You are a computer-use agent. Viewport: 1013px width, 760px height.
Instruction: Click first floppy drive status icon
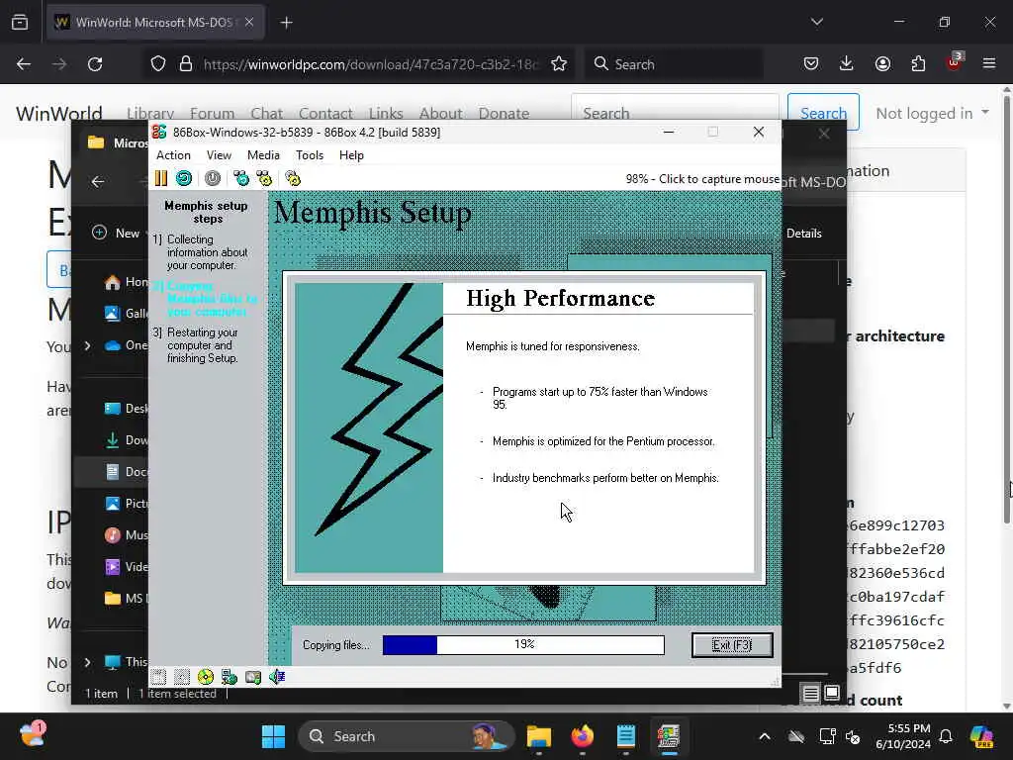point(159,677)
